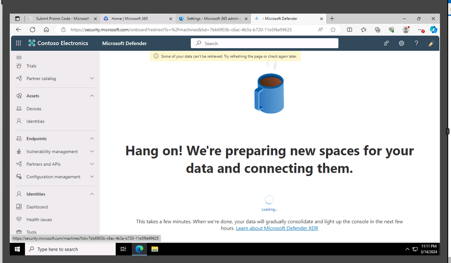
Task: Follow Learn about Microsoft Defender XDR link
Action: [277, 228]
